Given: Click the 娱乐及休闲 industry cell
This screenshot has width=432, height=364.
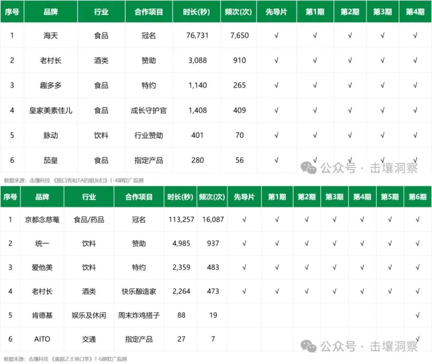Looking at the screenshot, I should (x=89, y=315).
